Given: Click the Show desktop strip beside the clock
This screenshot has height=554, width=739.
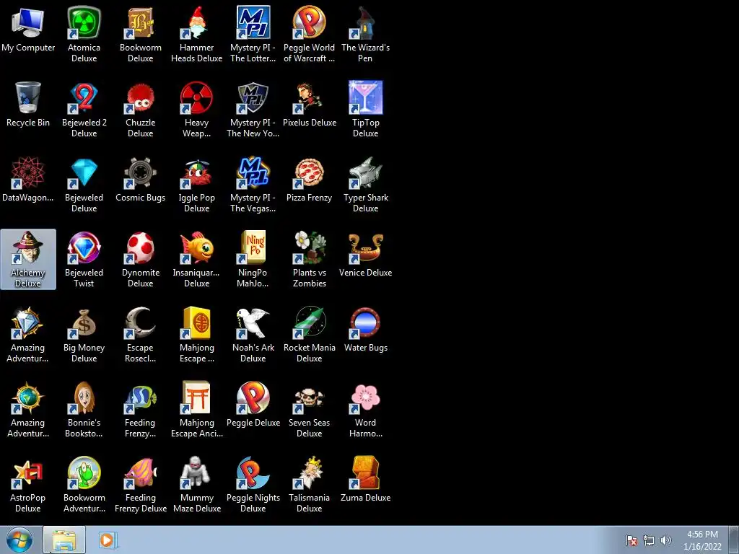Looking at the screenshot, I should click(734, 540).
